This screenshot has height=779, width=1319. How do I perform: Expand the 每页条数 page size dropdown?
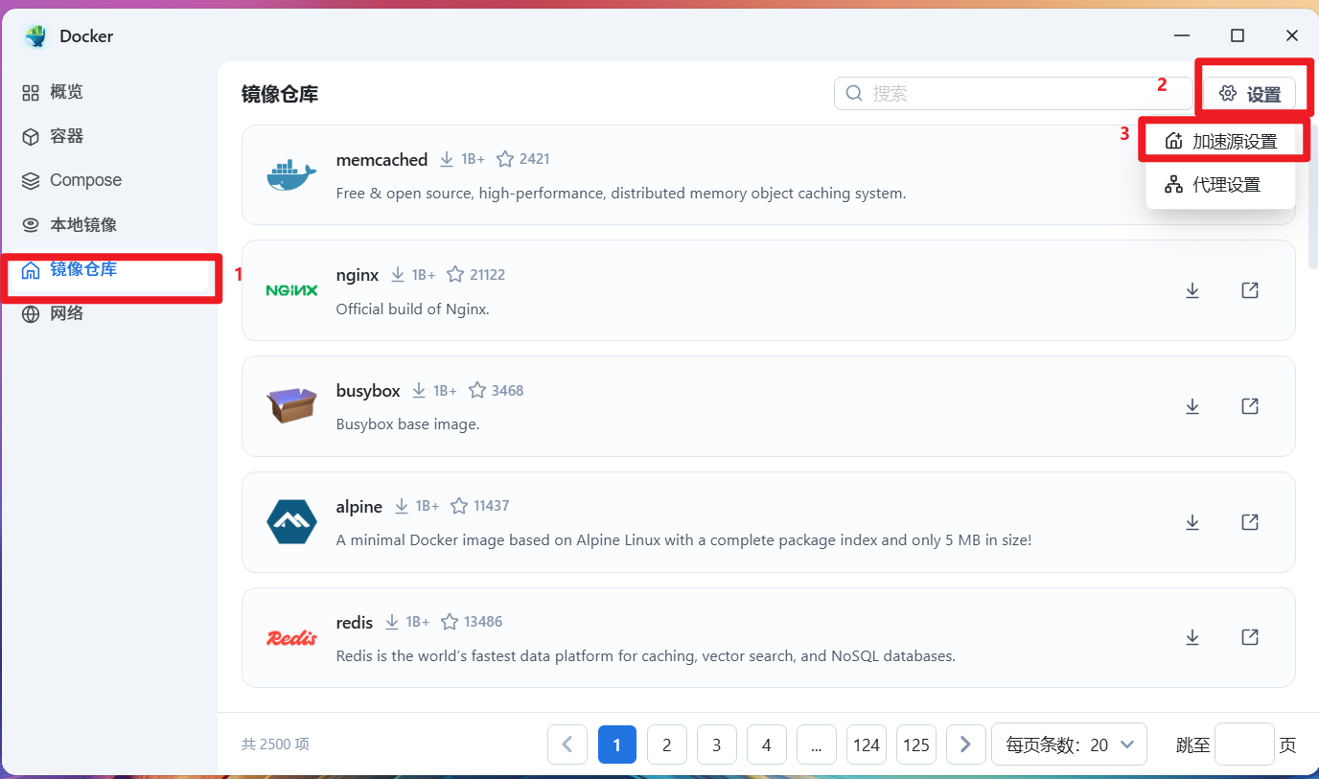coord(1069,745)
